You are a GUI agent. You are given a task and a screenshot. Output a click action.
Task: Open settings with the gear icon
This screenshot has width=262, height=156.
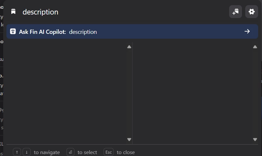pyautogui.click(x=251, y=12)
